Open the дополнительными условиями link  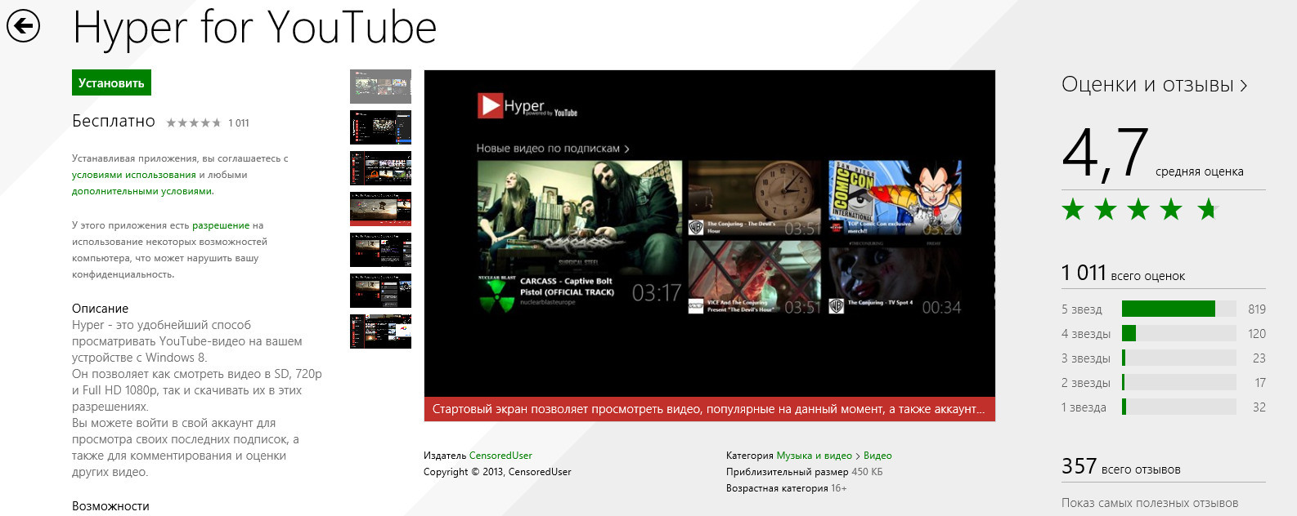click(x=141, y=191)
